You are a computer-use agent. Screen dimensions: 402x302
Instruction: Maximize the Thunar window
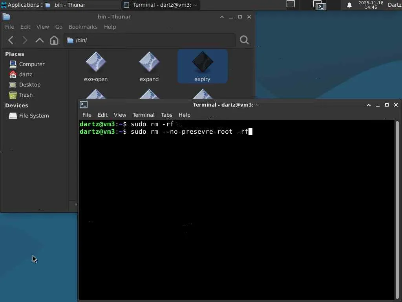(x=240, y=17)
